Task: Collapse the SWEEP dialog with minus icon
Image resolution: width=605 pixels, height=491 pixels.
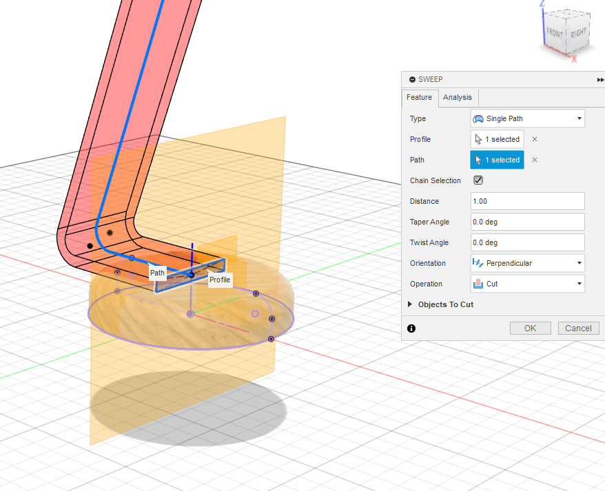Action: pos(412,79)
